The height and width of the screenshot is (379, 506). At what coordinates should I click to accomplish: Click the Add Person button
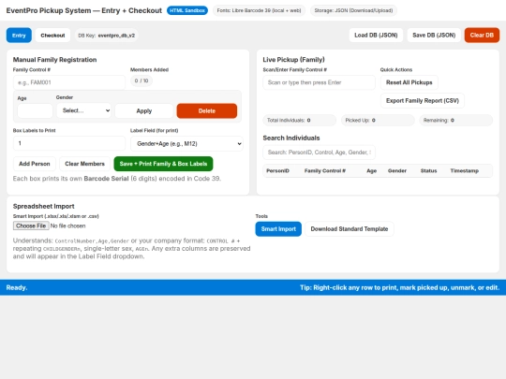point(35,164)
